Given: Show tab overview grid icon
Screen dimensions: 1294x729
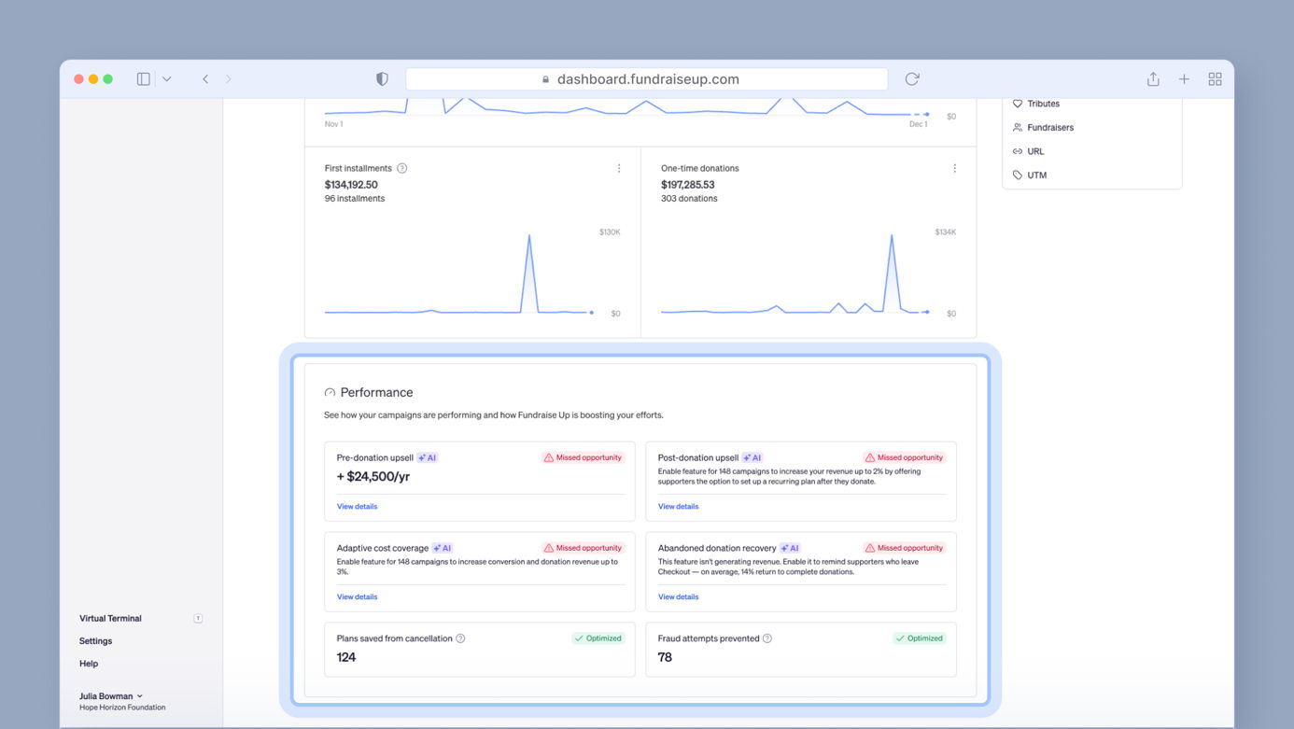Looking at the screenshot, I should click(x=1215, y=79).
